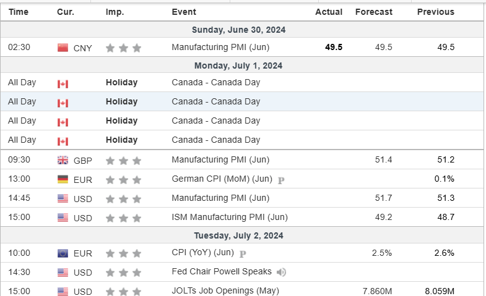Open the JOLTs Job Openings (May) event
The image size is (486, 296).
tap(225, 290)
